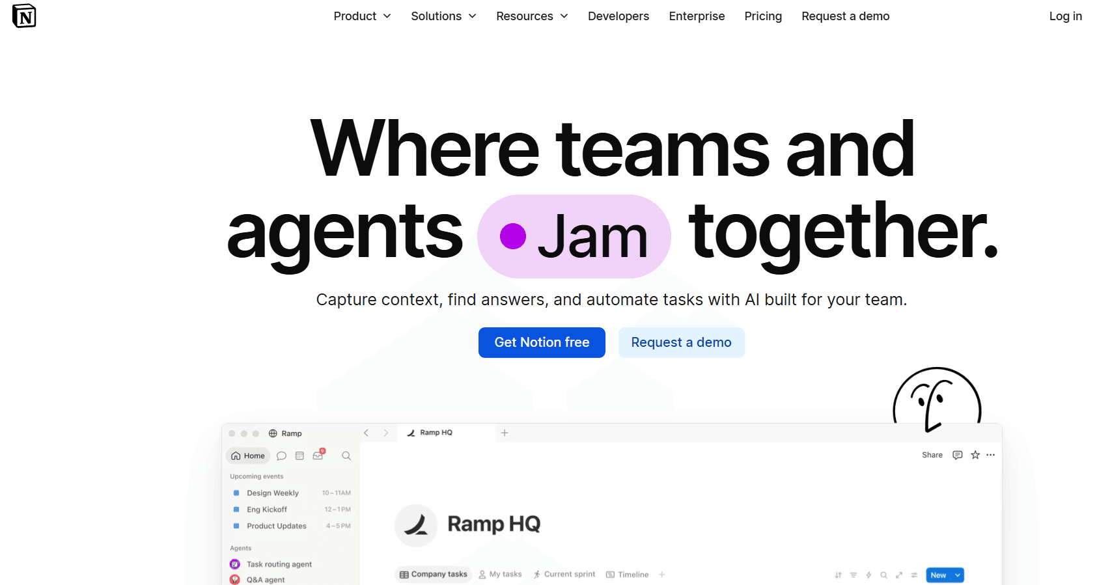Select the Q&A agent label

[x=266, y=580]
